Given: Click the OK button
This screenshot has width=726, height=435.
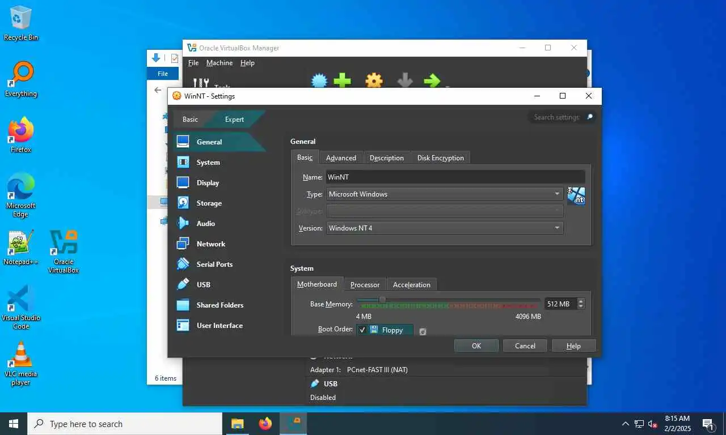Looking at the screenshot, I should pos(476,346).
